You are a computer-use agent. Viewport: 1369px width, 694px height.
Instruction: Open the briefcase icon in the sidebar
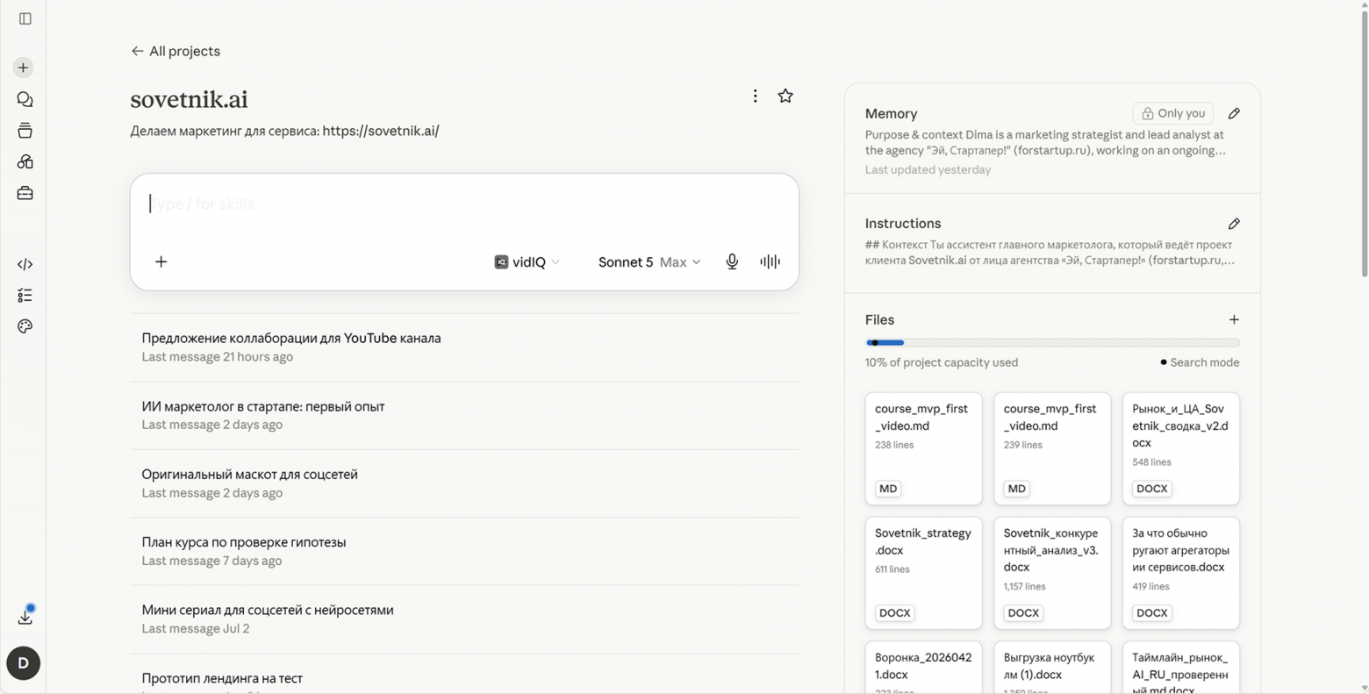point(25,193)
